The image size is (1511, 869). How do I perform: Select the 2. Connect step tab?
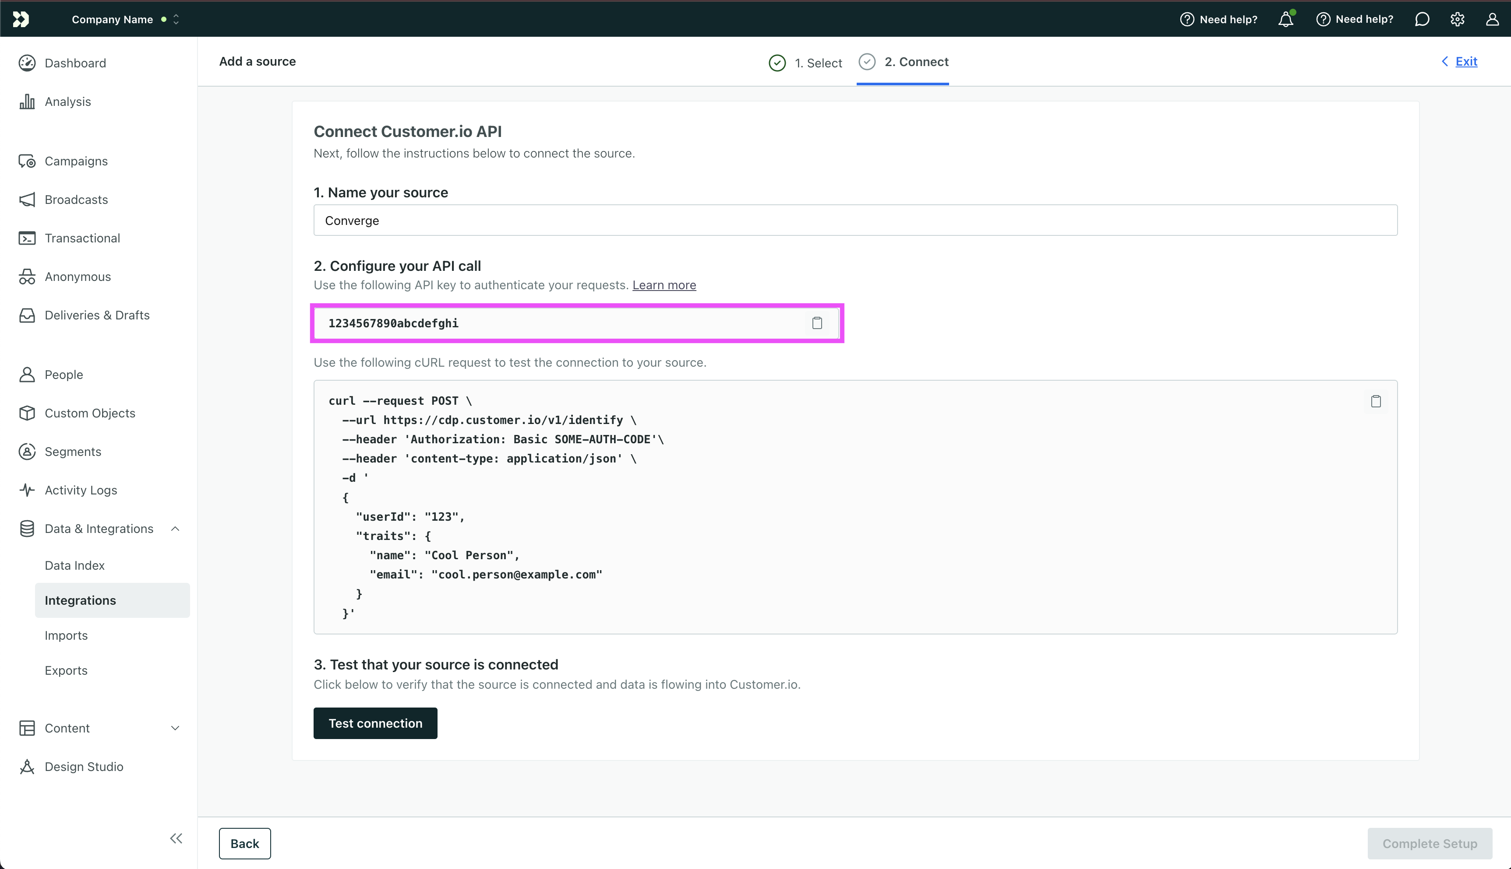(903, 62)
